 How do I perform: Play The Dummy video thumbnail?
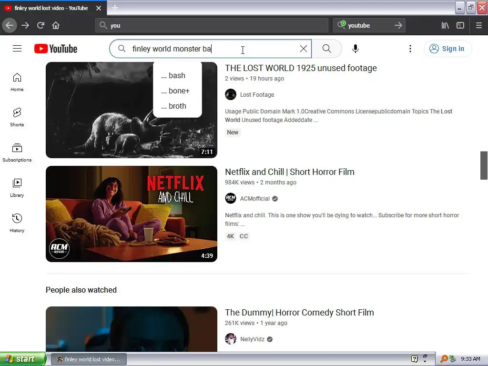coord(132,329)
